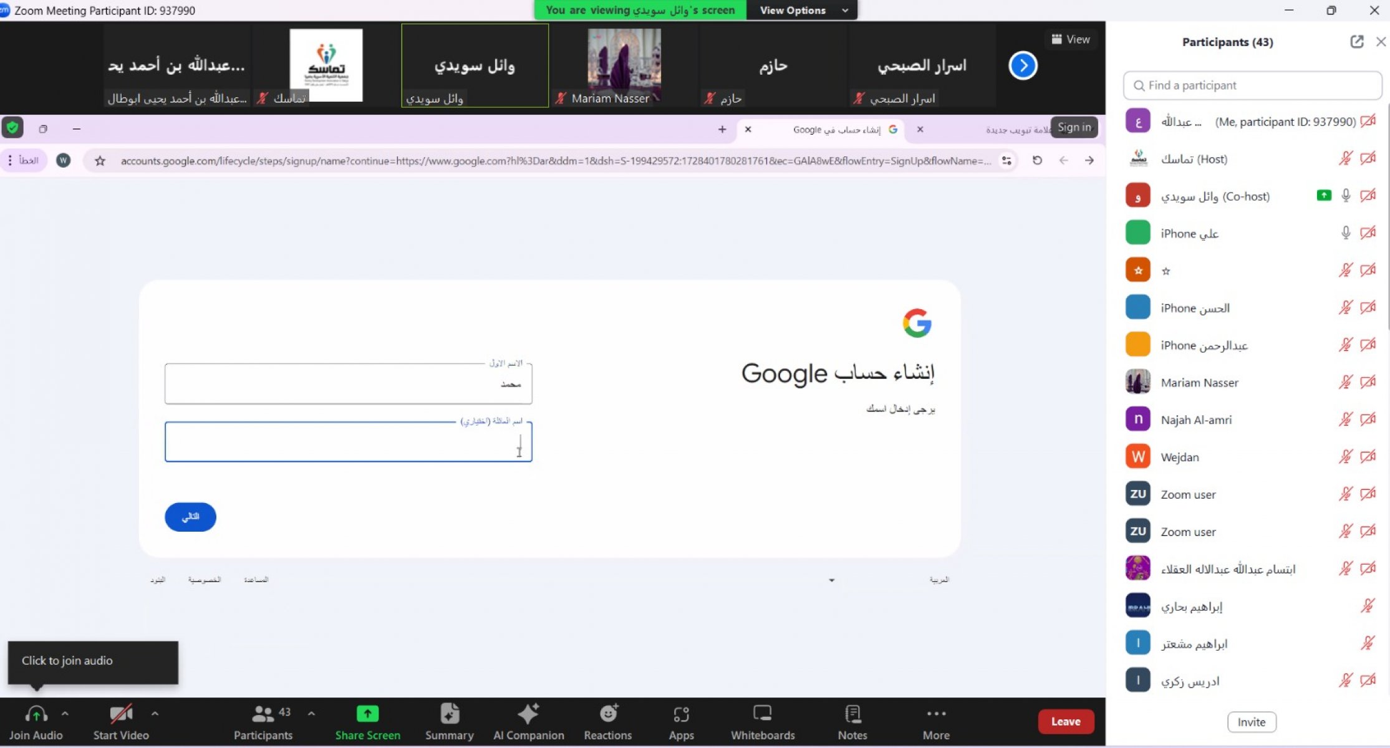Click the browser address bar URL
The width and height of the screenshot is (1390, 748).
tap(555, 161)
